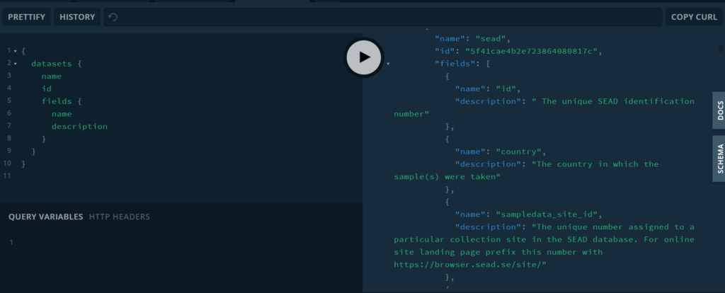Image resolution: width=725 pixels, height=293 pixels.
Task: Click 'The unique SEAD identification' description text
Action: tap(618, 101)
